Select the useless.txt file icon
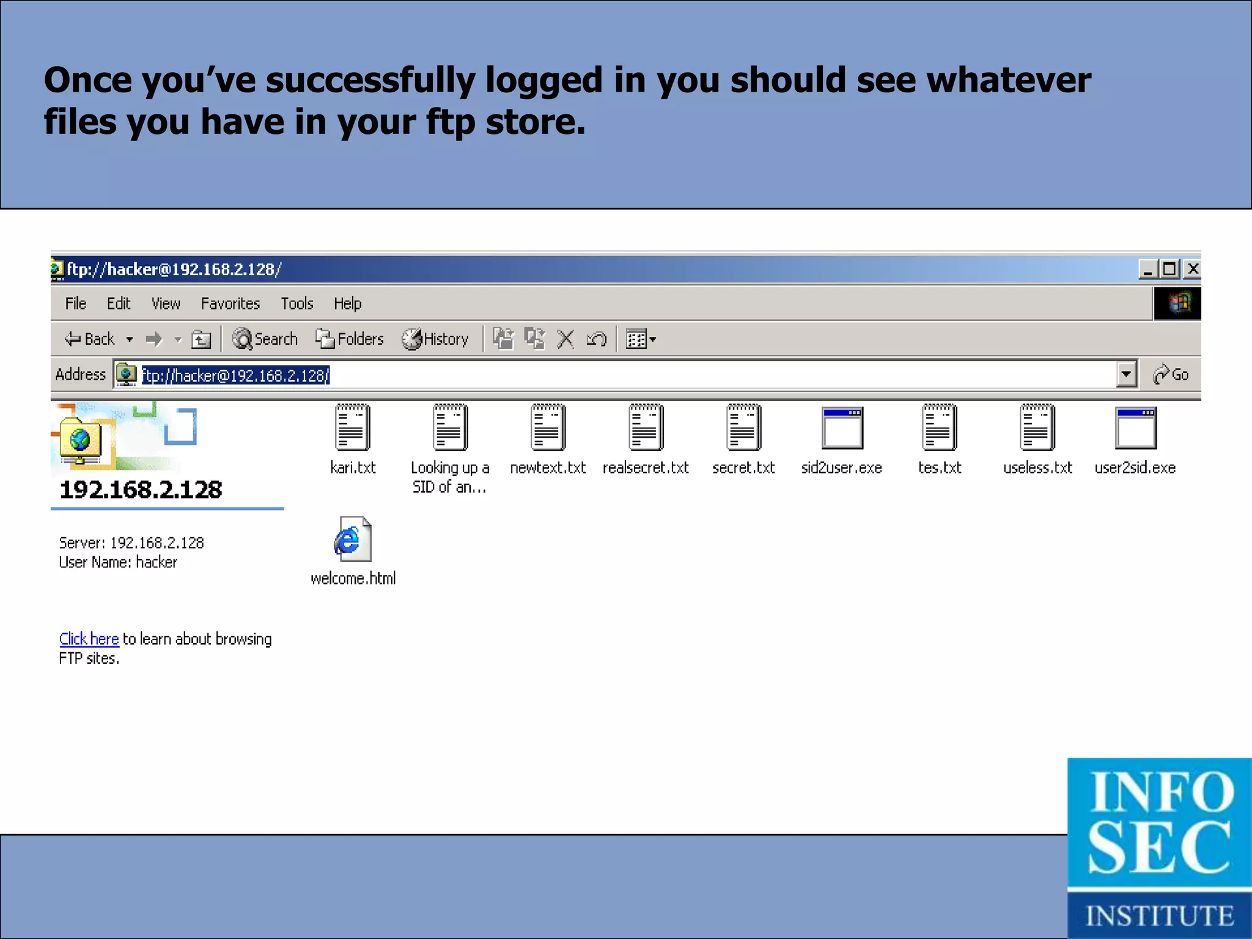The width and height of the screenshot is (1252, 939). click(x=1037, y=428)
